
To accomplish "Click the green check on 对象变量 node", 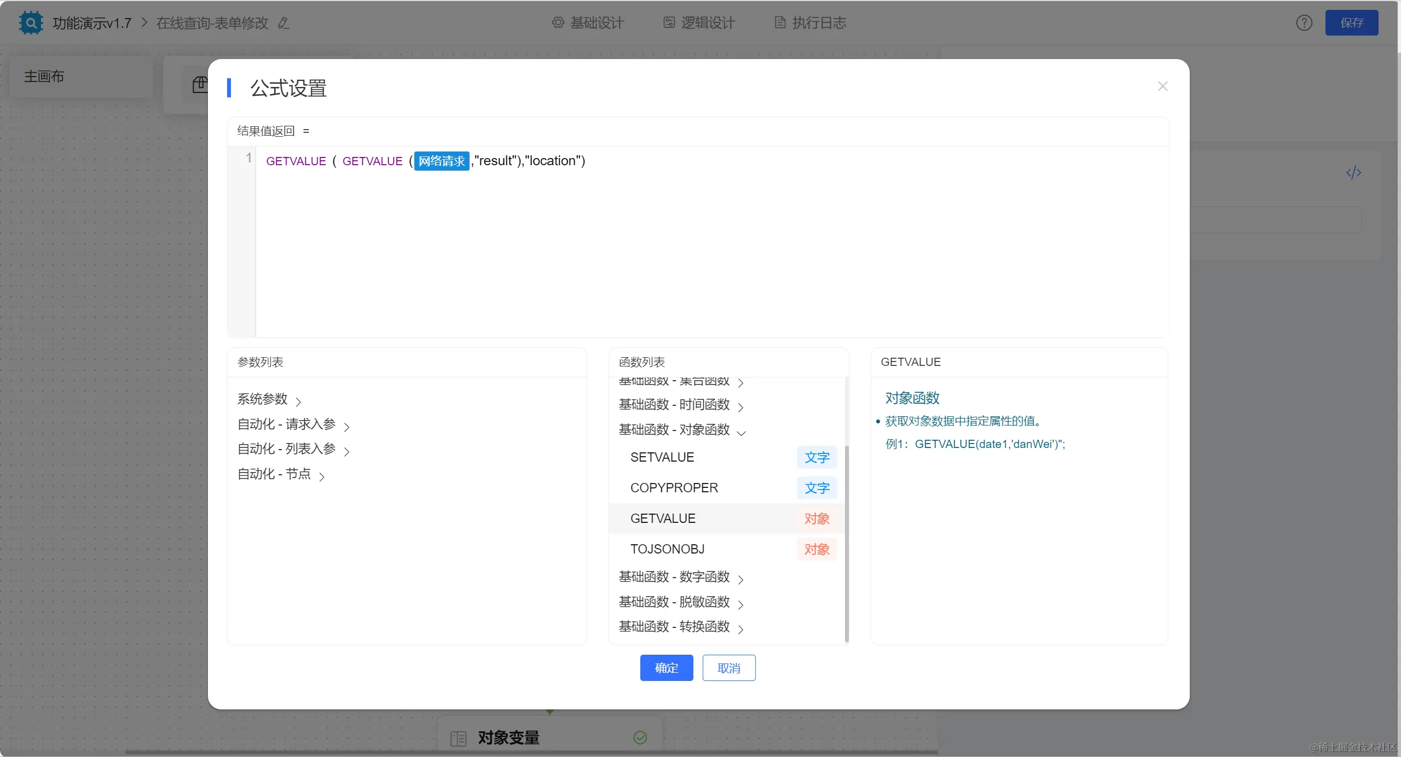I will tap(640, 737).
